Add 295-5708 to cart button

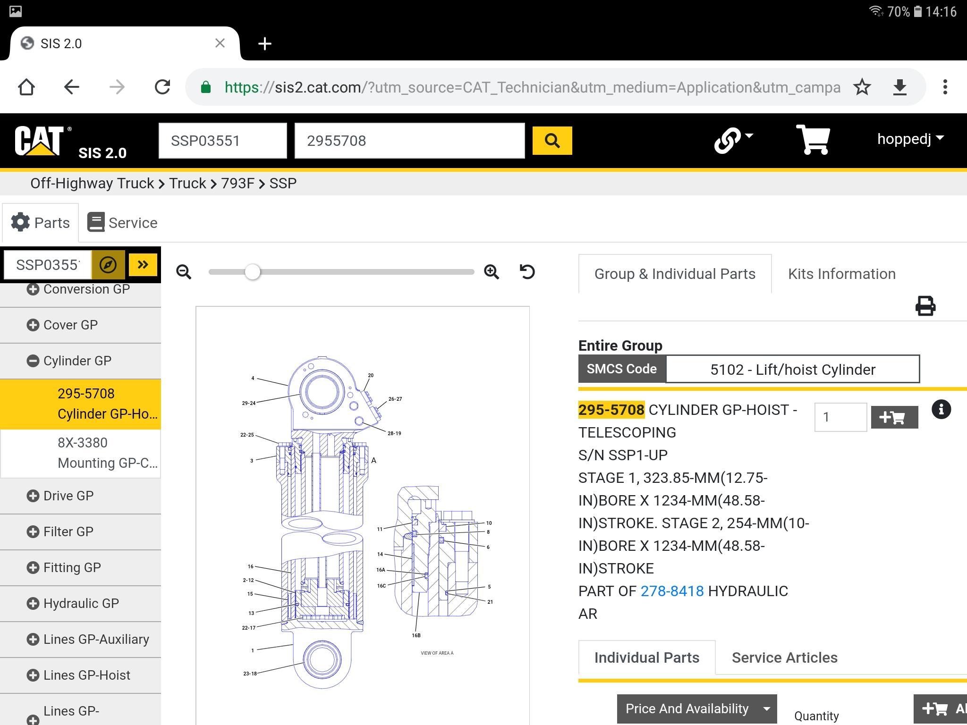click(894, 417)
